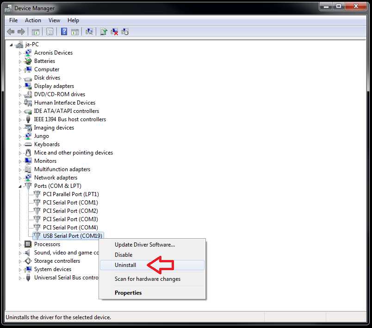Expand the Jungo node
The image size is (372, 328).
pyautogui.click(x=20, y=136)
